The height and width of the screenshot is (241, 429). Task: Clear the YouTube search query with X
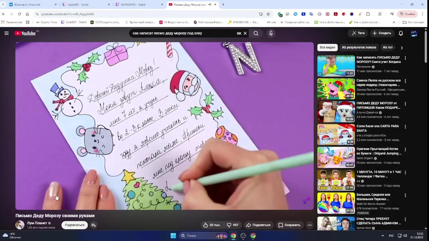tap(245, 33)
